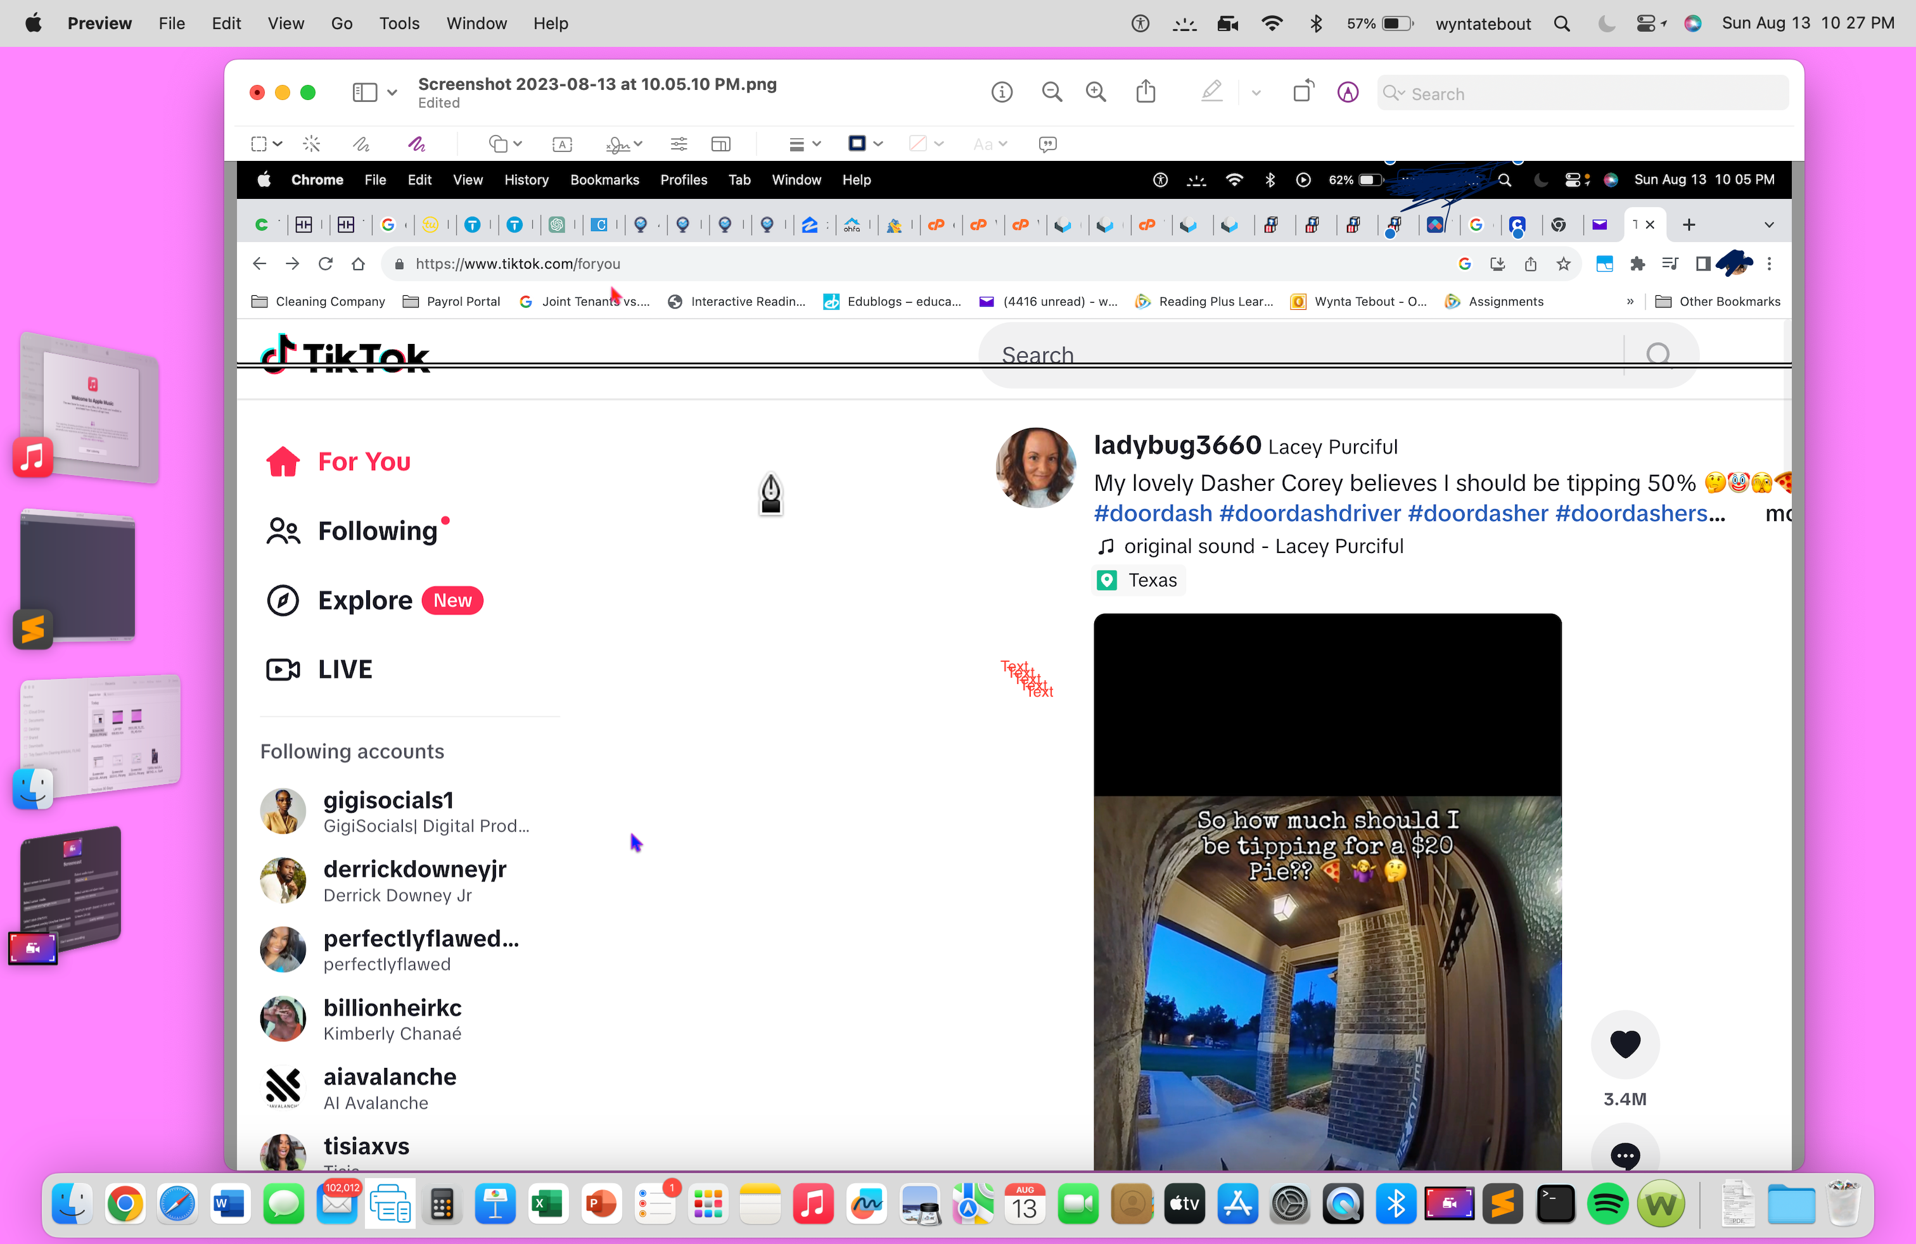Image resolution: width=1916 pixels, height=1244 pixels.
Task: Click the Share button in toolbar
Action: click(x=1146, y=92)
